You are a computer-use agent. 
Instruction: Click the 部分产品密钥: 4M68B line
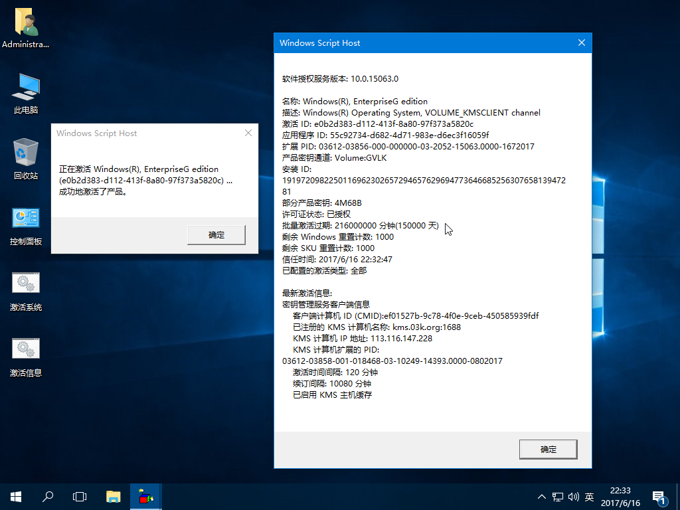tap(322, 203)
